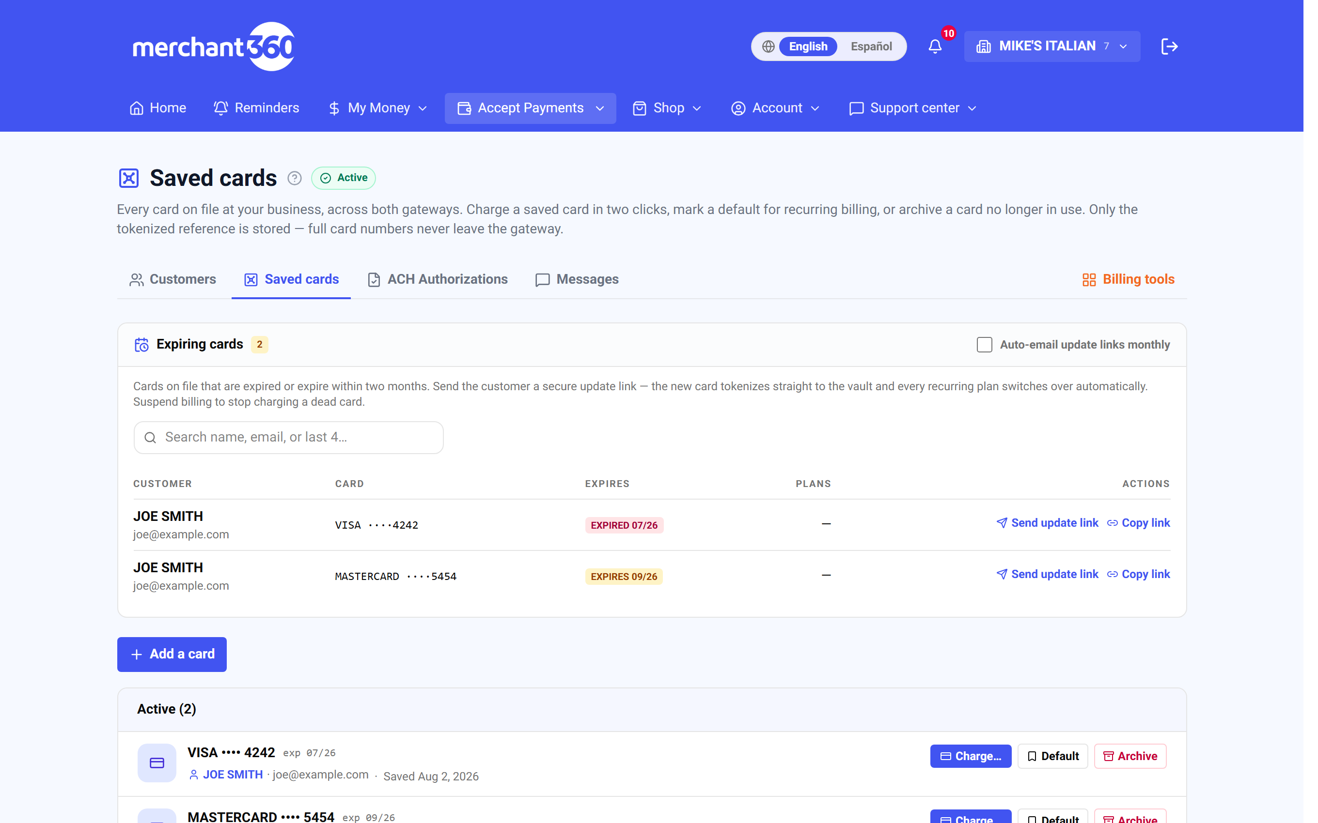Click the chain link icon in MASTERCARD 5454 row

(1112, 574)
